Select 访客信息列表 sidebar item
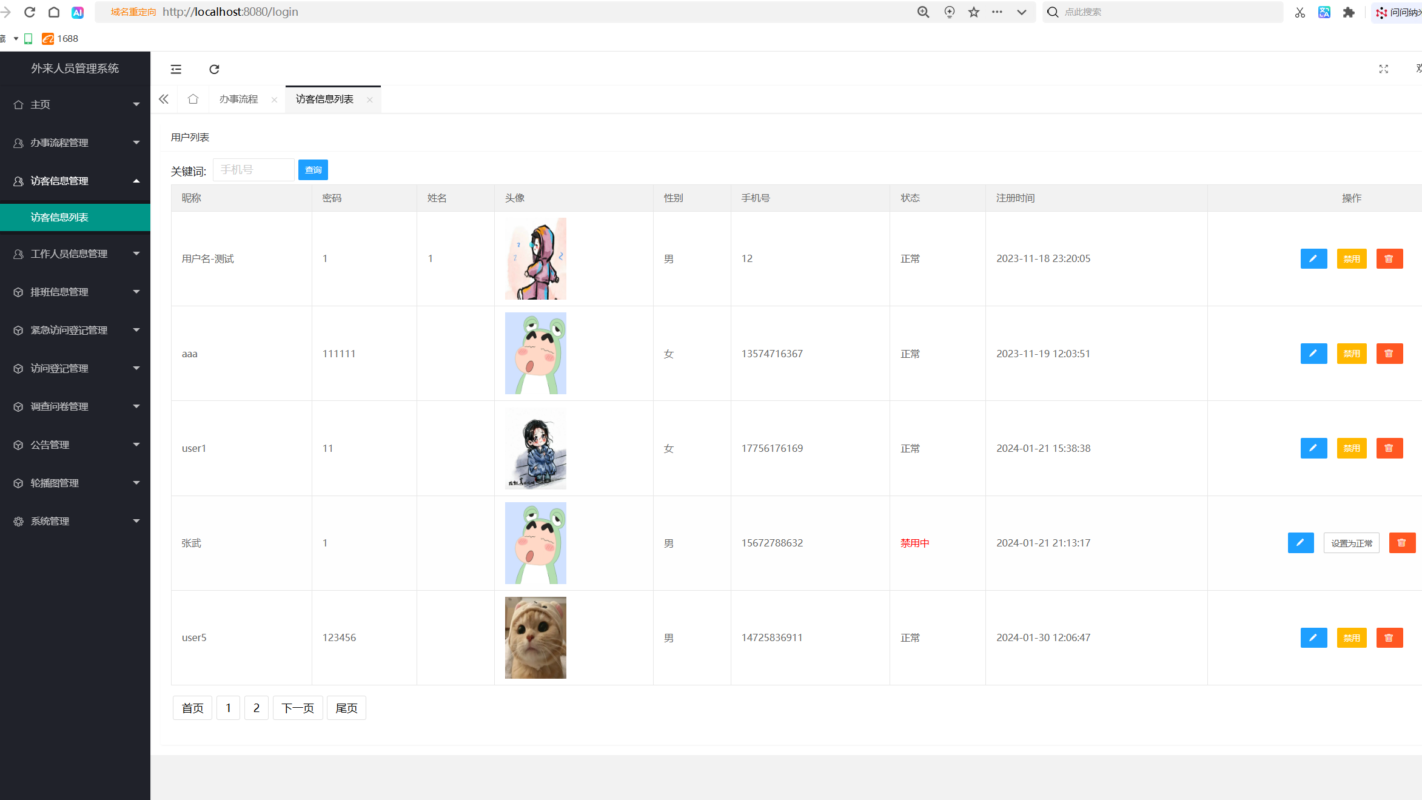The width and height of the screenshot is (1422, 800). pyautogui.click(x=59, y=217)
